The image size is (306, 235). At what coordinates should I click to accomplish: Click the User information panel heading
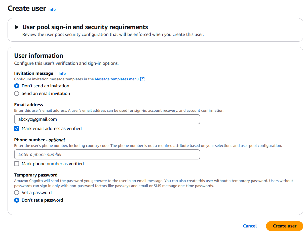(39, 56)
